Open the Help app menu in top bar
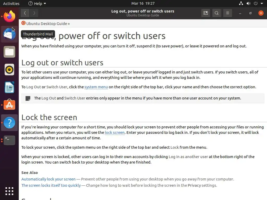This screenshot has height=200, width=267. coord(37,3)
